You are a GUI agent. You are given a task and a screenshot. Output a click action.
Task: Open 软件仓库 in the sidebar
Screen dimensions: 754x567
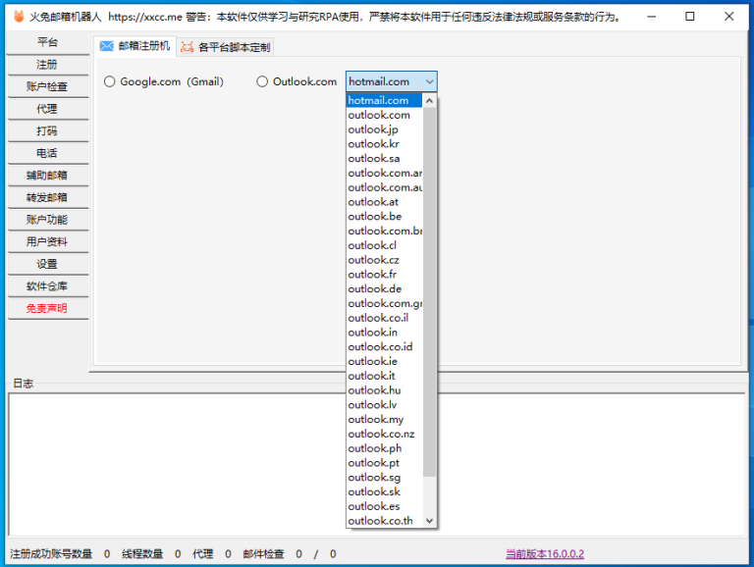point(47,286)
